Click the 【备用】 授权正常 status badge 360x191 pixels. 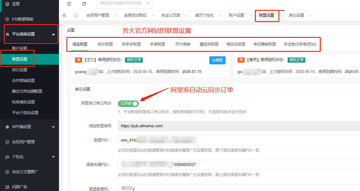296,60
